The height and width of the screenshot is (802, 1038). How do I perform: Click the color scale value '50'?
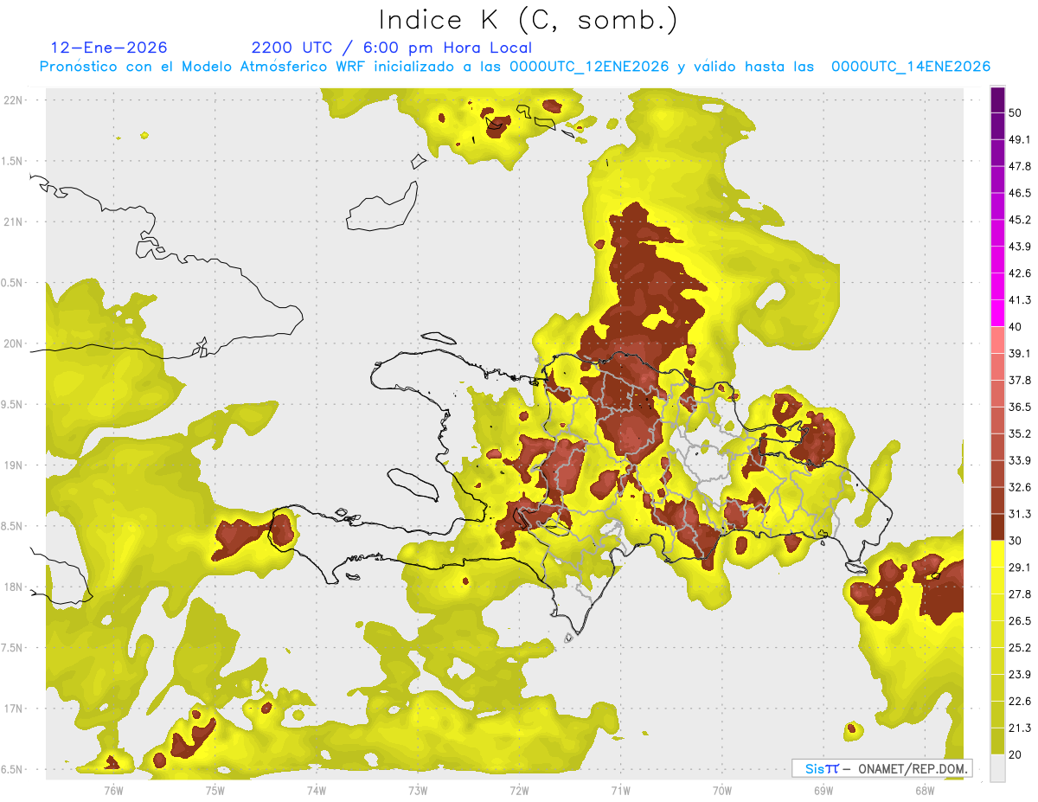click(x=1016, y=113)
